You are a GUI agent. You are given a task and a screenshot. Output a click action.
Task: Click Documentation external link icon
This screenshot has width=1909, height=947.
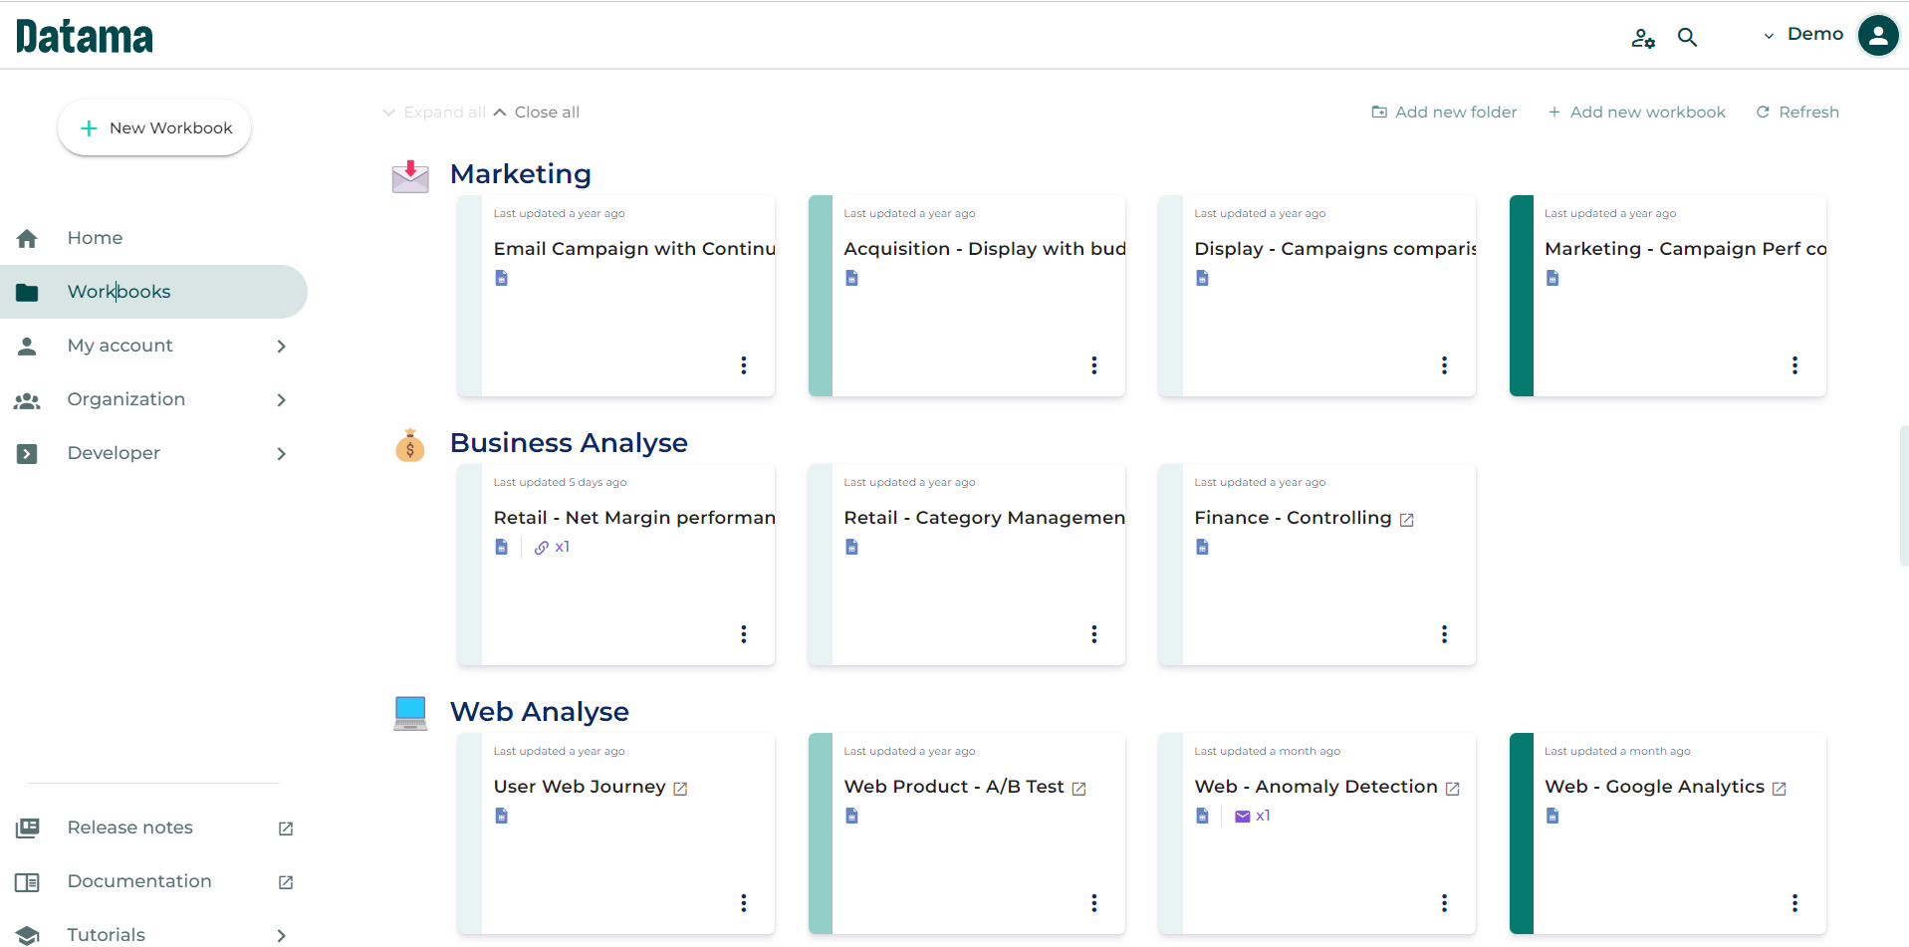(286, 882)
